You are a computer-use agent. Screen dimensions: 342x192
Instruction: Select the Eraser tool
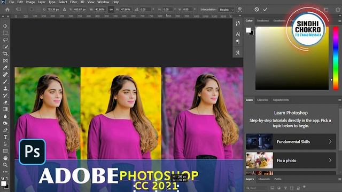tap(5, 102)
